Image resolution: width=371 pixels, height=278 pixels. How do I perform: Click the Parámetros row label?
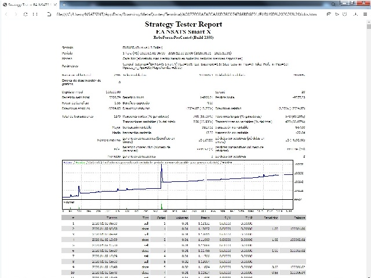[70, 66]
